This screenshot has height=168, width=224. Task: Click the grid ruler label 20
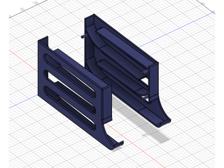36,3
